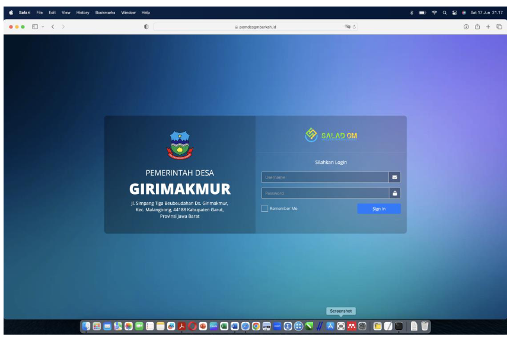Image resolution: width=507 pixels, height=337 pixels.
Task: Open Safari's Share button in toolbar
Action: coord(478,26)
